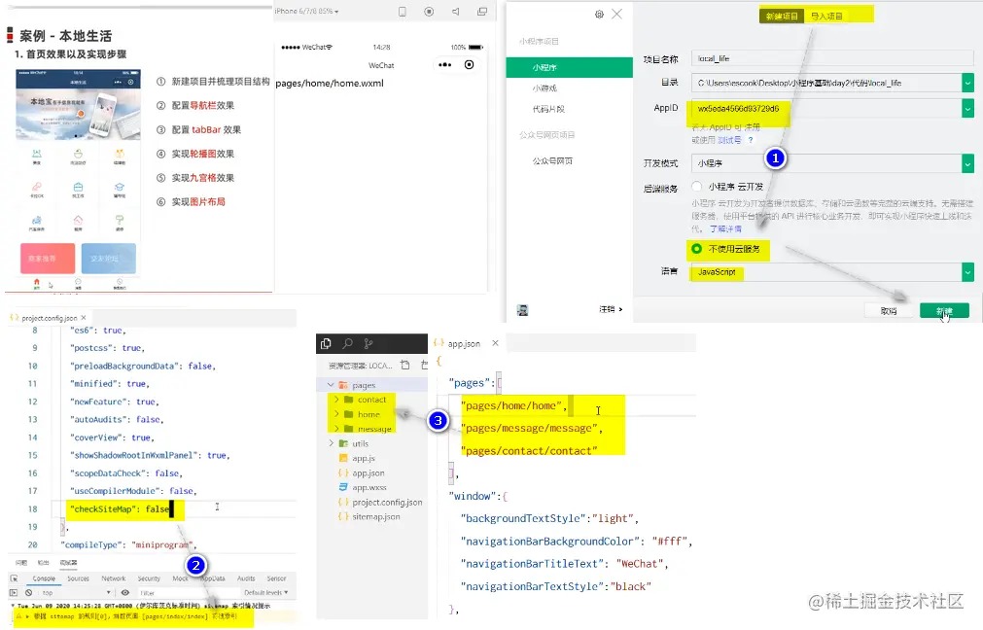
Task: Close the project.config.json tab
Action: coord(84,318)
